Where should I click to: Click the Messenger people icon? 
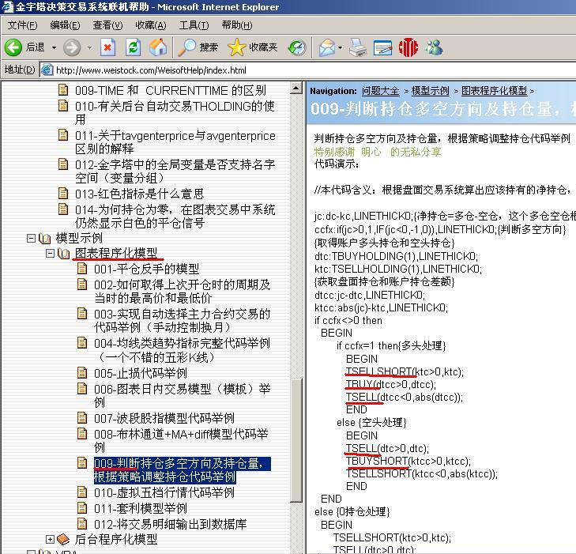click(434, 47)
